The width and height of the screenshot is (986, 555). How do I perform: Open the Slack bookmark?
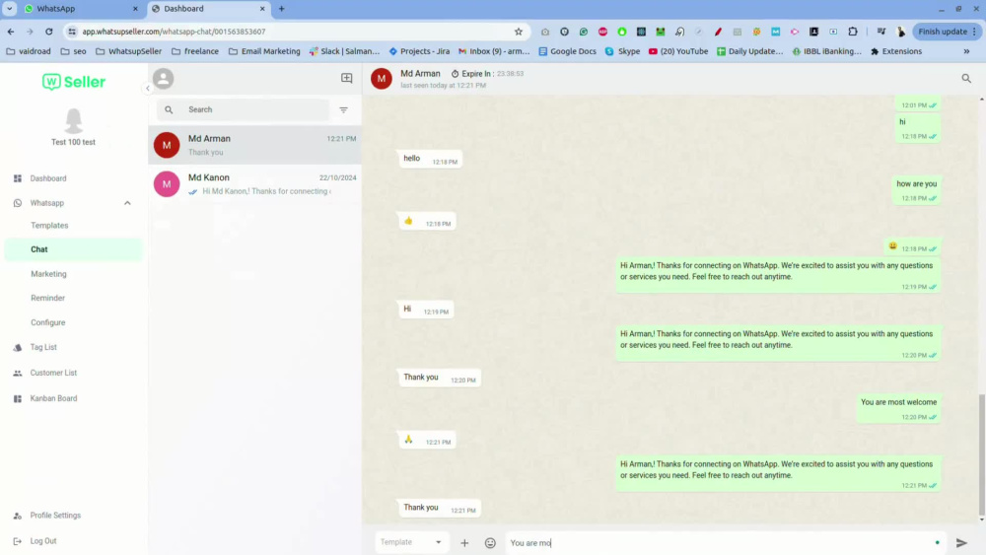pos(344,51)
